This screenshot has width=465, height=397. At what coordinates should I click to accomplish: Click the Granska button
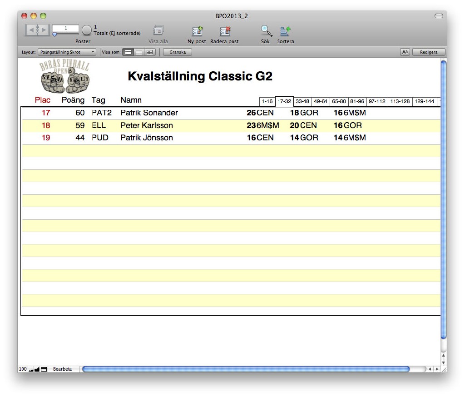(x=178, y=52)
